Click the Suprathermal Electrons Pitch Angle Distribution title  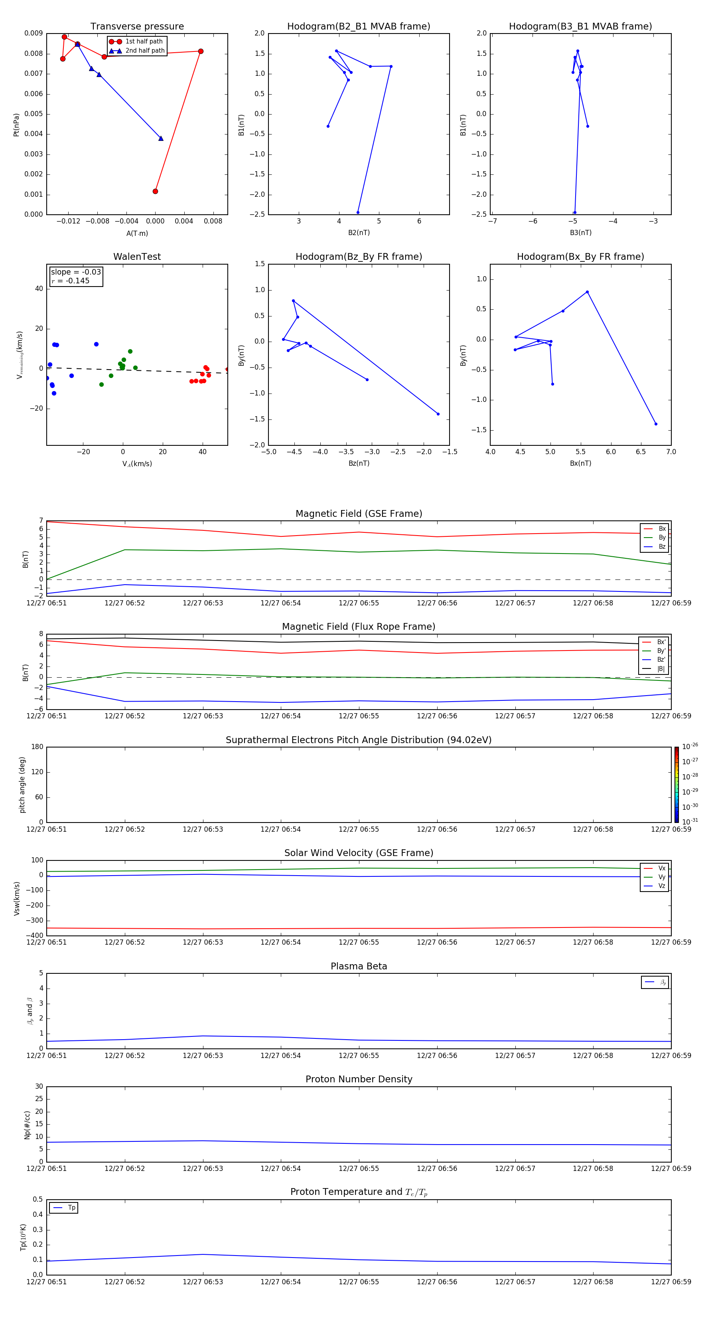coord(359,740)
